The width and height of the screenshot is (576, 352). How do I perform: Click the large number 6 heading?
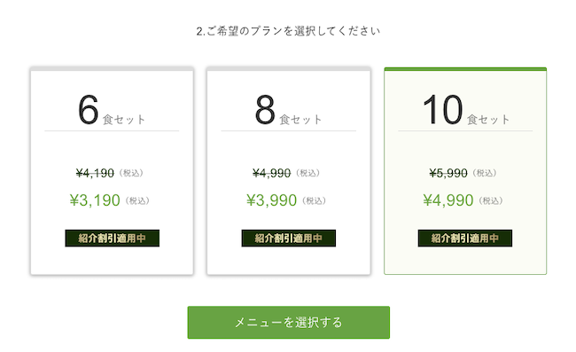[x=88, y=109]
